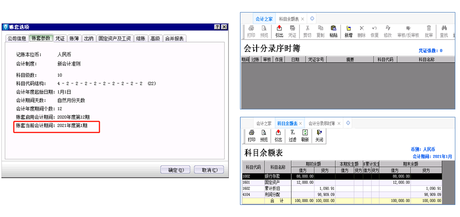The height and width of the screenshot is (217, 460).
Task: Select 固定资产 row cell
Action: 278,182
